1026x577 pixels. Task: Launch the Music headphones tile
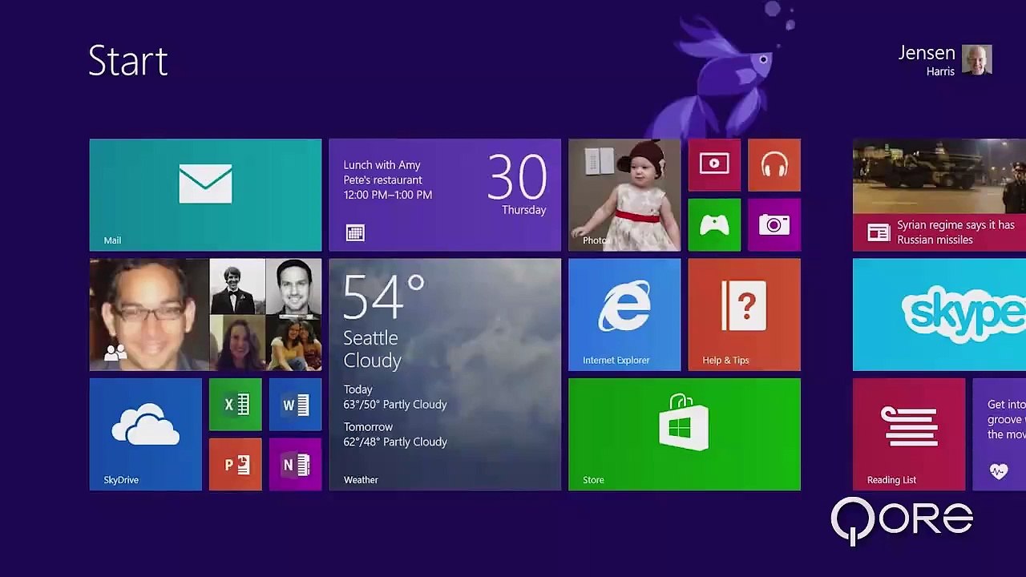774,165
